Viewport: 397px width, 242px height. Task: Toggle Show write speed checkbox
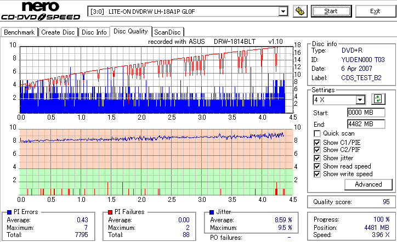pos(317,174)
